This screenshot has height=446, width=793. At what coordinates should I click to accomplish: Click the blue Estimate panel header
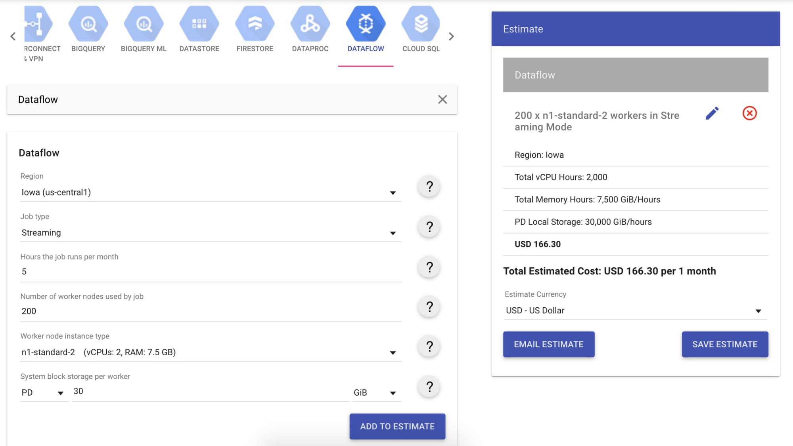[636, 29]
